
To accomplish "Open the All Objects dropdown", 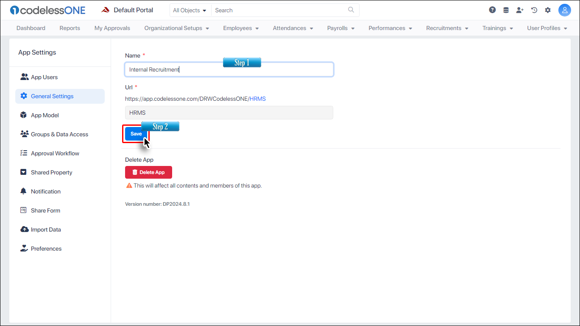I will (x=190, y=10).
